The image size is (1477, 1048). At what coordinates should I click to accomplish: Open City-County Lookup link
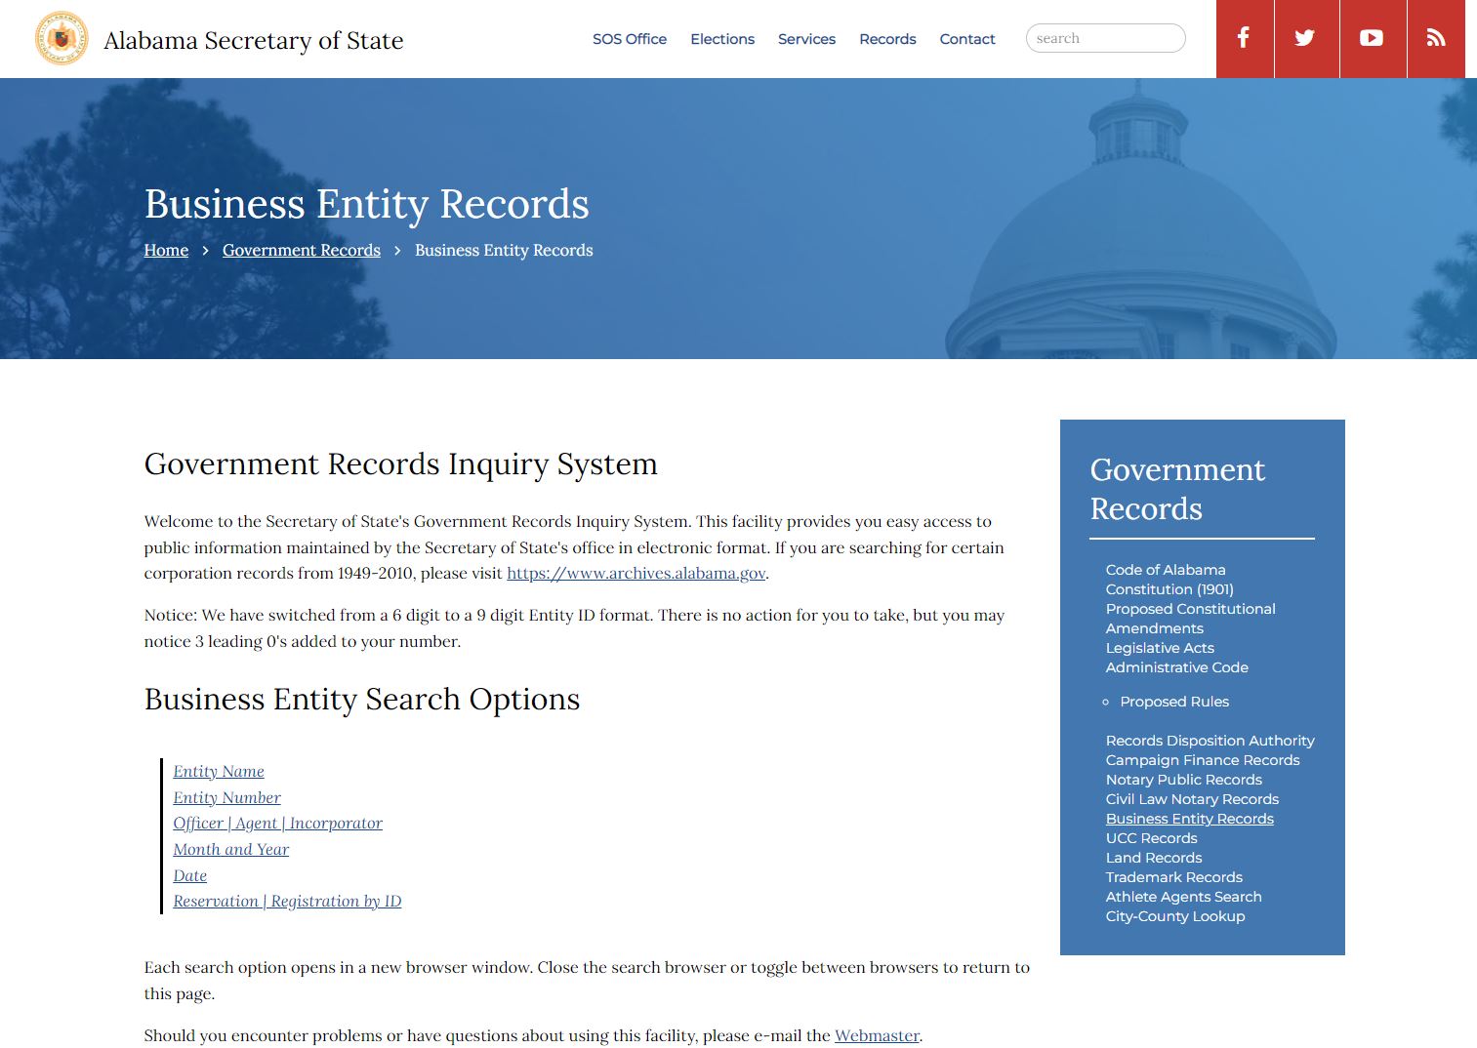1175,916
